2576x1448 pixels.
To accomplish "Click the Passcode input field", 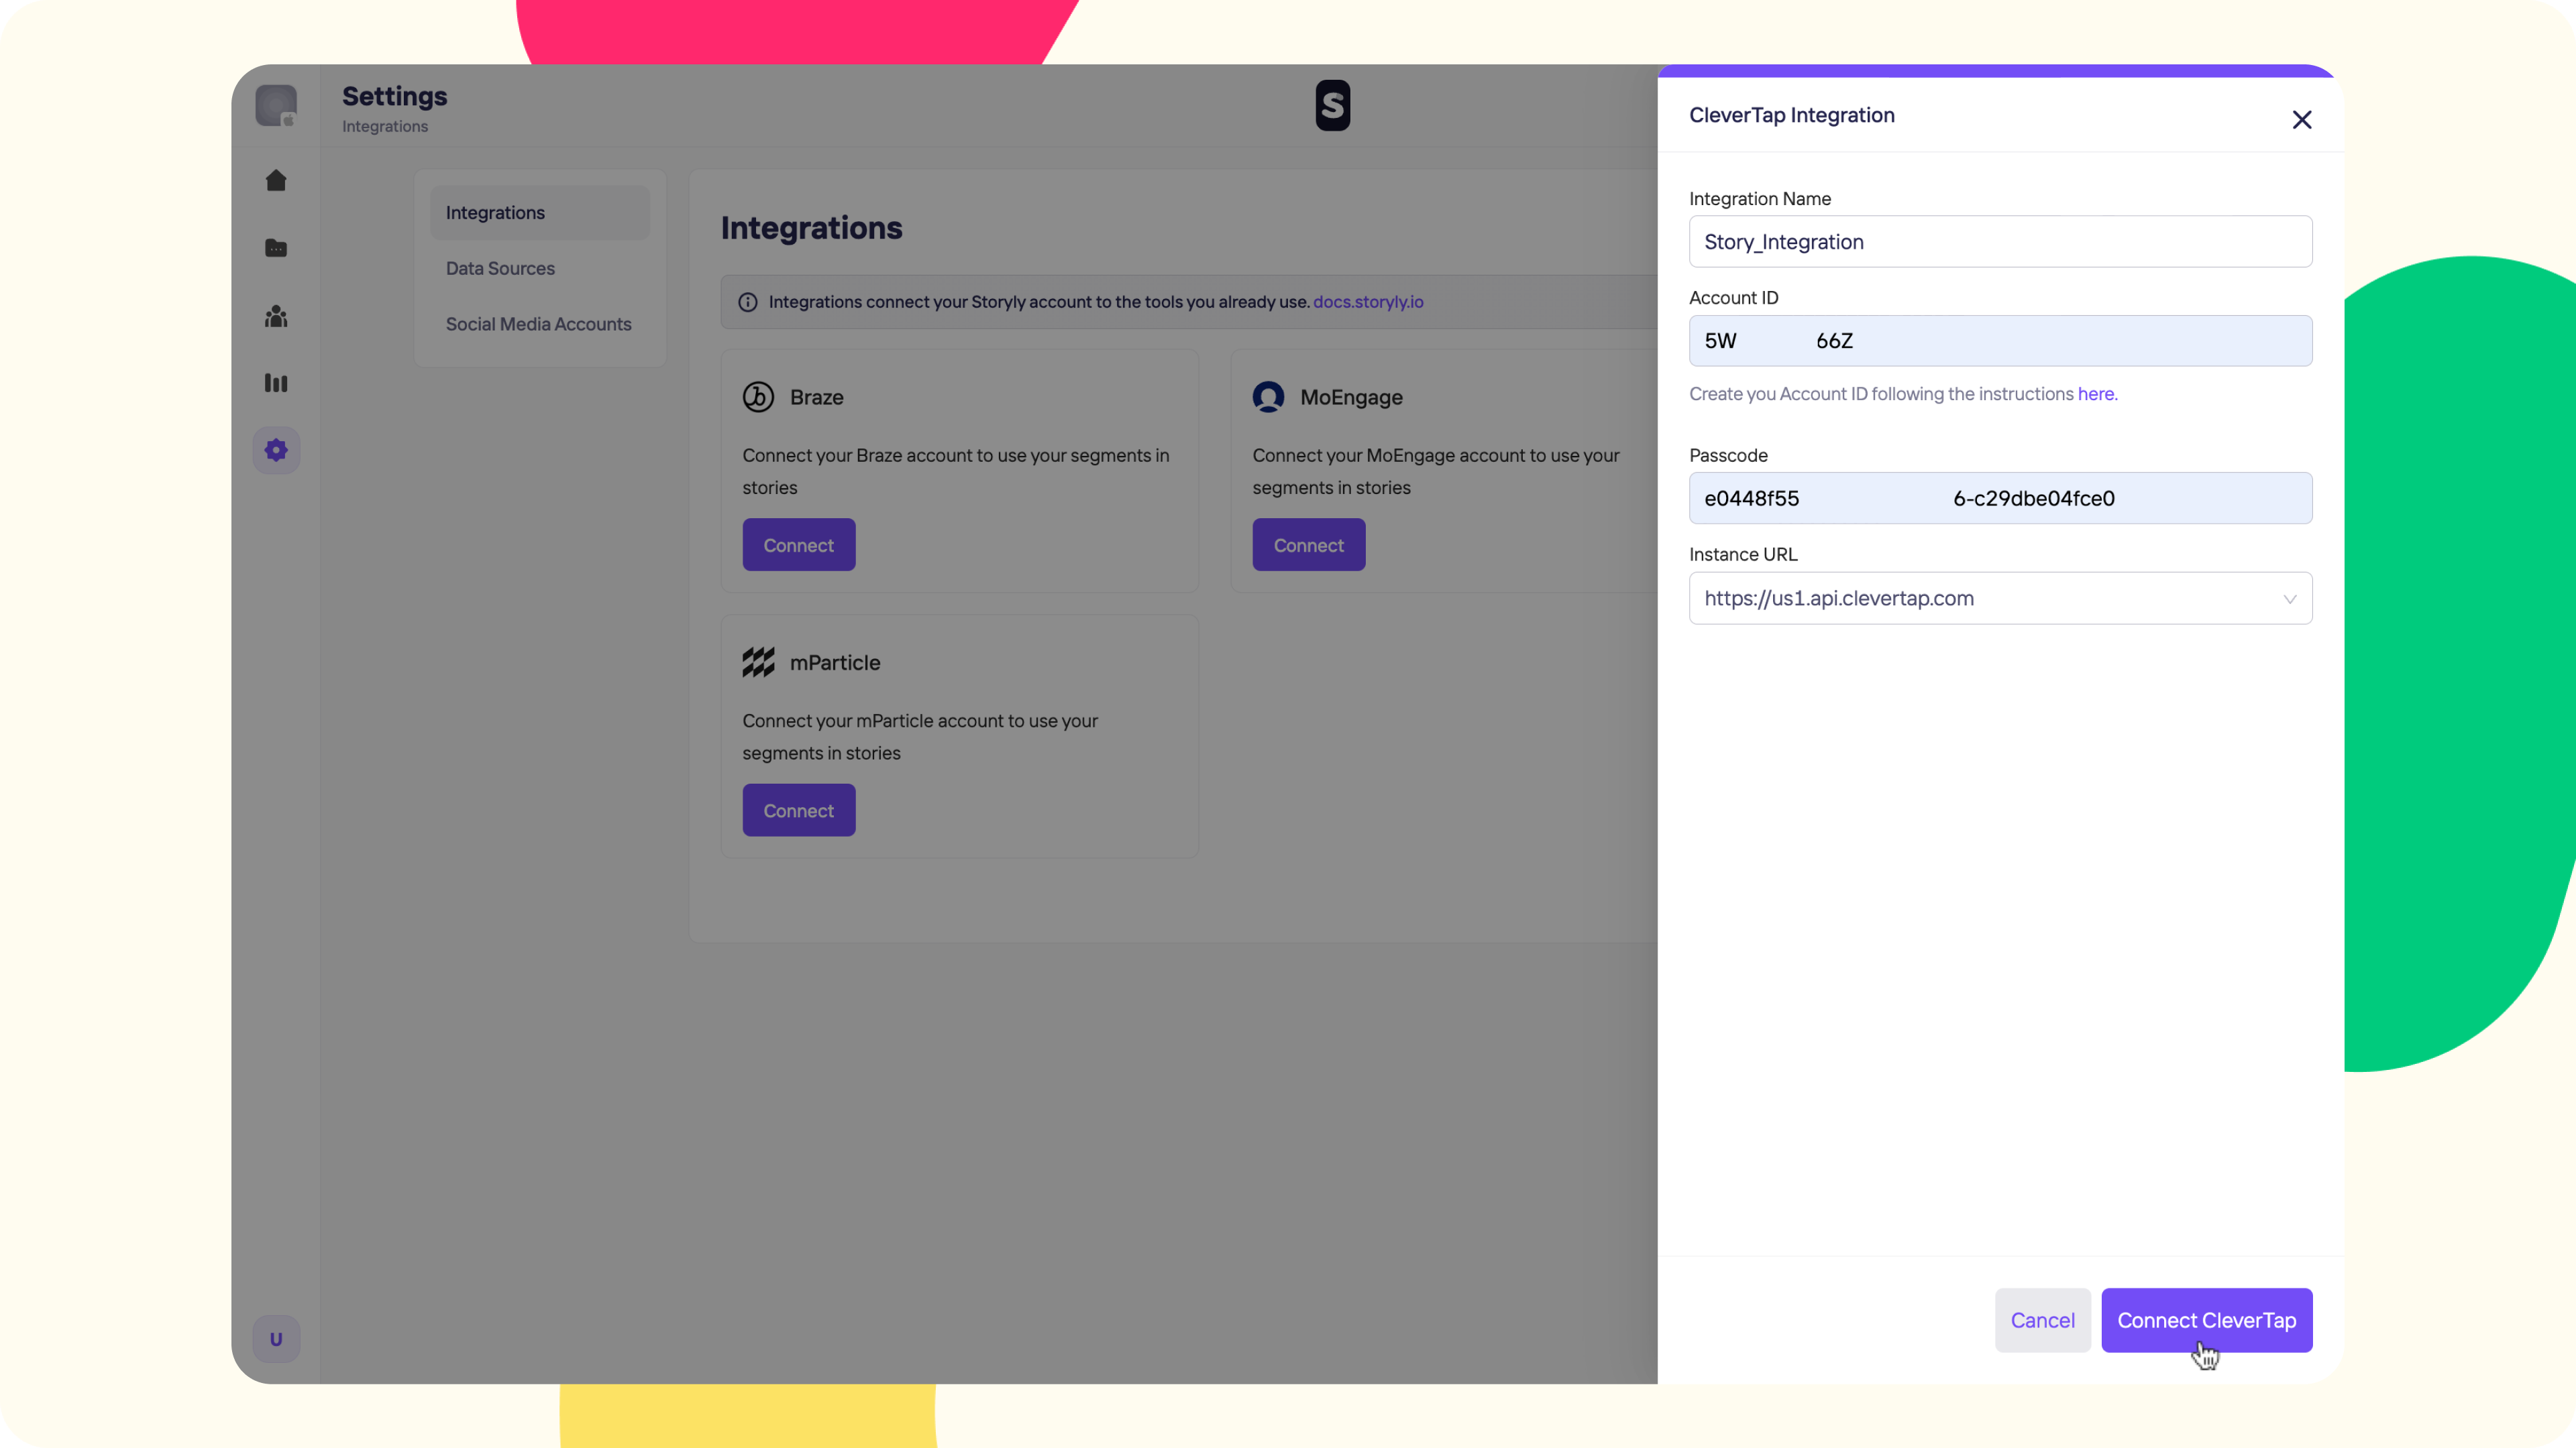I will click(2000, 499).
